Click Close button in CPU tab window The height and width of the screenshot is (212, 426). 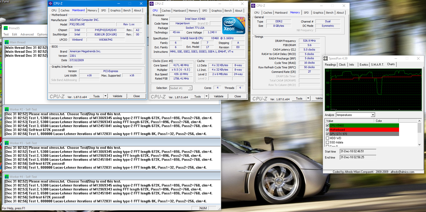click(238, 96)
